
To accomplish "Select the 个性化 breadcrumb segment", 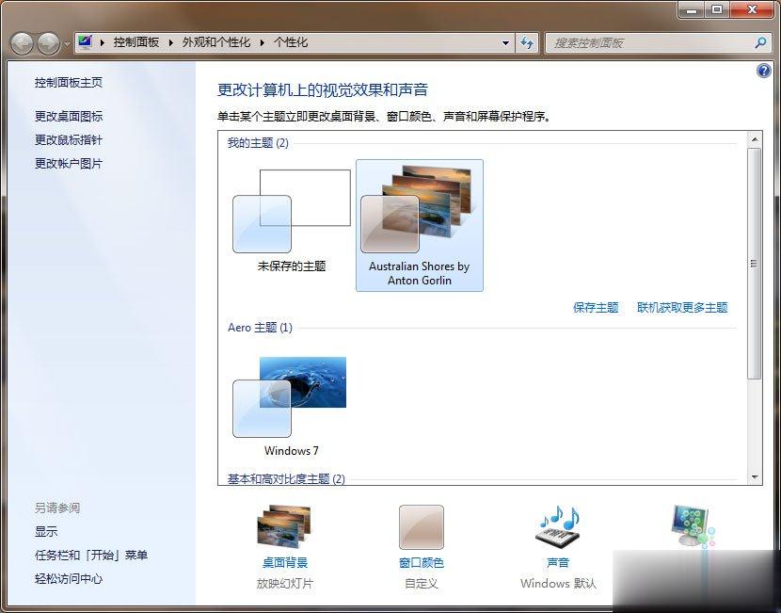I will (291, 42).
